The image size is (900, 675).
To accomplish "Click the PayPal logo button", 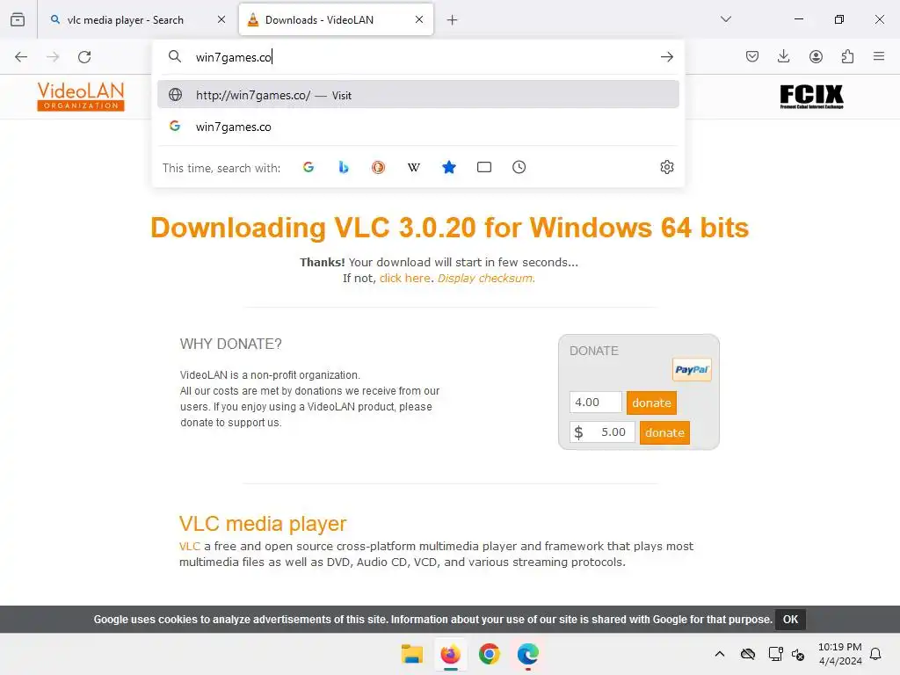I will (692, 370).
